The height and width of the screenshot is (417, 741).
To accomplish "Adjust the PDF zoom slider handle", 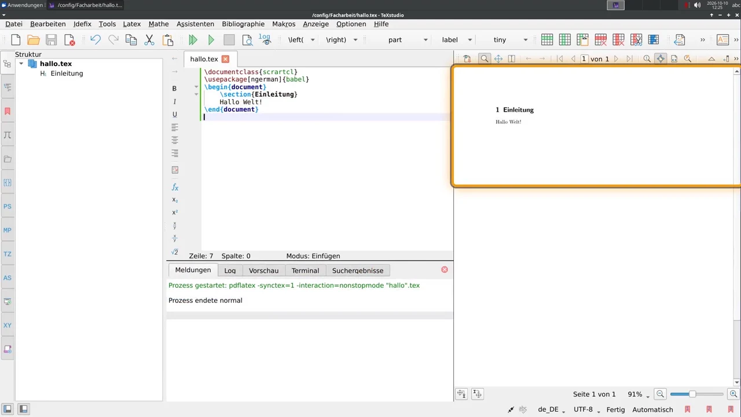I will pyautogui.click(x=692, y=394).
